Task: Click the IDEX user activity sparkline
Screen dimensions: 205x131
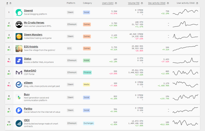Action: click(185, 123)
